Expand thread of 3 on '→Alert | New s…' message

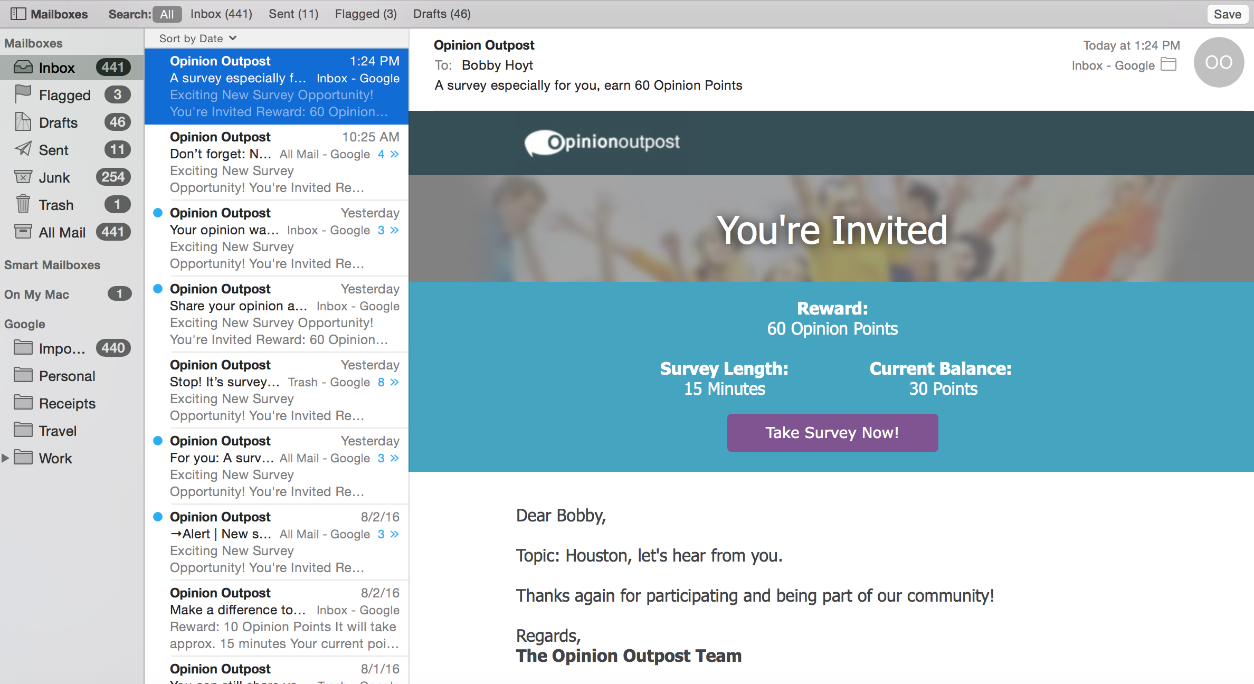(388, 534)
